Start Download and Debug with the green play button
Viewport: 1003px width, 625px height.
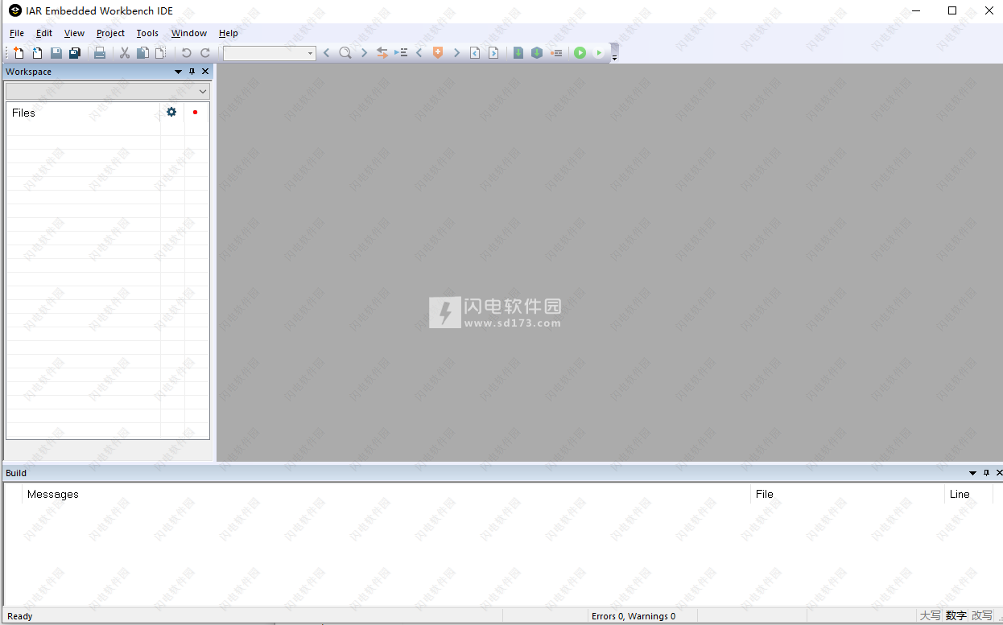(x=580, y=53)
